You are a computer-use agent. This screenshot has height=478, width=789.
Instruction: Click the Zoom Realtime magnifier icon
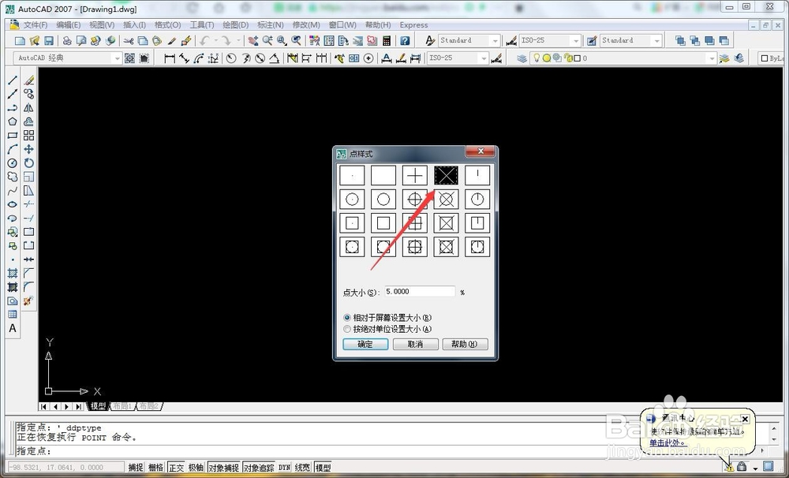(x=267, y=41)
